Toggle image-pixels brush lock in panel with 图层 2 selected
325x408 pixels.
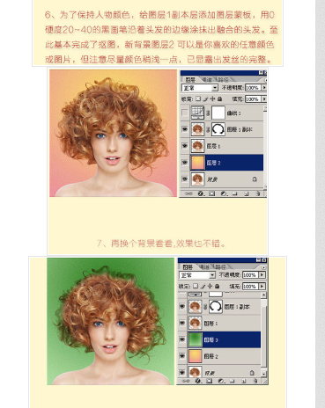pos(205,99)
